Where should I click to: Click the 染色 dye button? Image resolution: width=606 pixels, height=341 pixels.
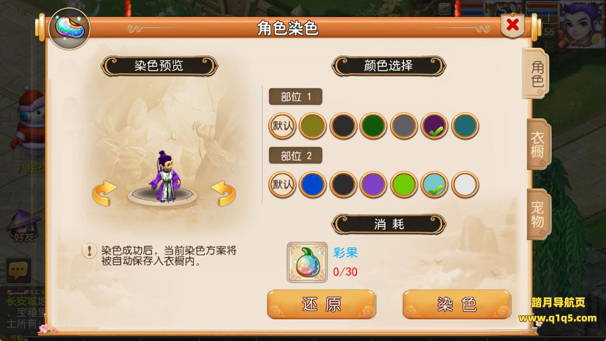point(457,304)
